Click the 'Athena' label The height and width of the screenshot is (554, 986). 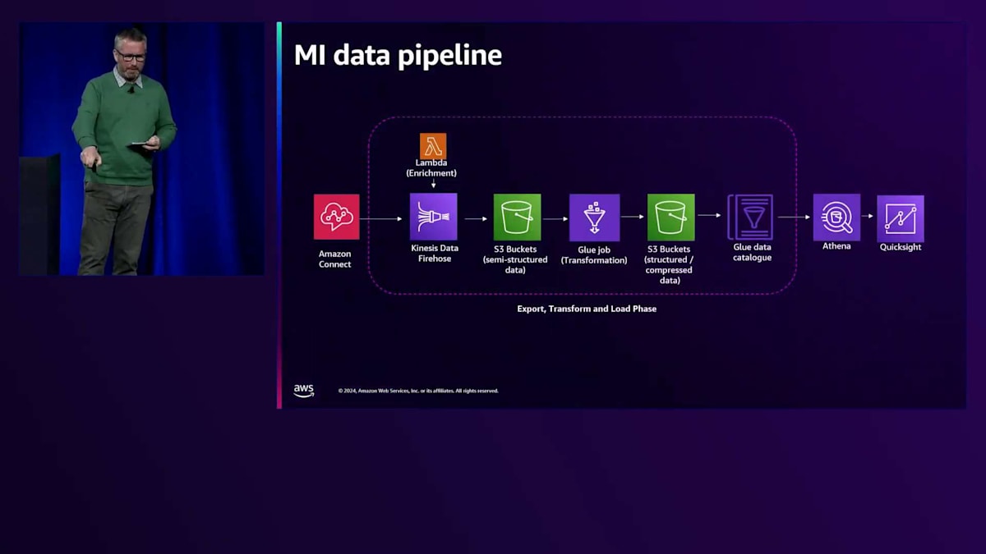[836, 246]
